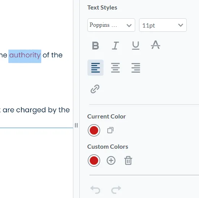Image resolution: width=199 pixels, height=198 pixels.
Task: Click the undo arrow button
Action: (x=95, y=190)
